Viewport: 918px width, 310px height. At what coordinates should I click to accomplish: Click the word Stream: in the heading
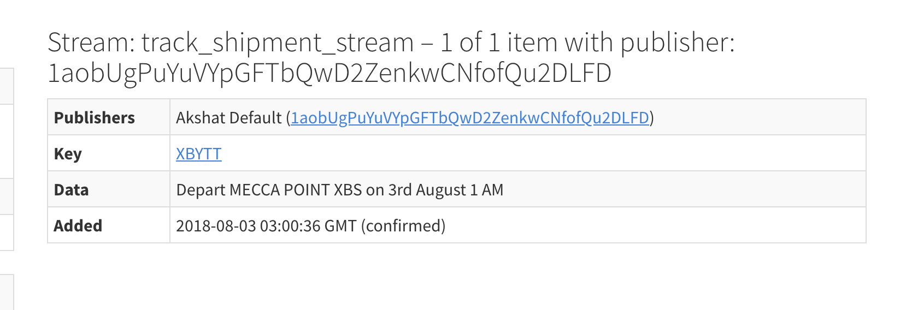(x=91, y=43)
